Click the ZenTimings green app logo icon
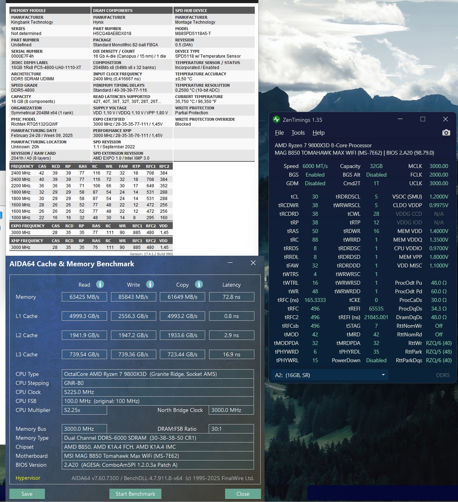This screenshot has width=458, height=502. 277,119
